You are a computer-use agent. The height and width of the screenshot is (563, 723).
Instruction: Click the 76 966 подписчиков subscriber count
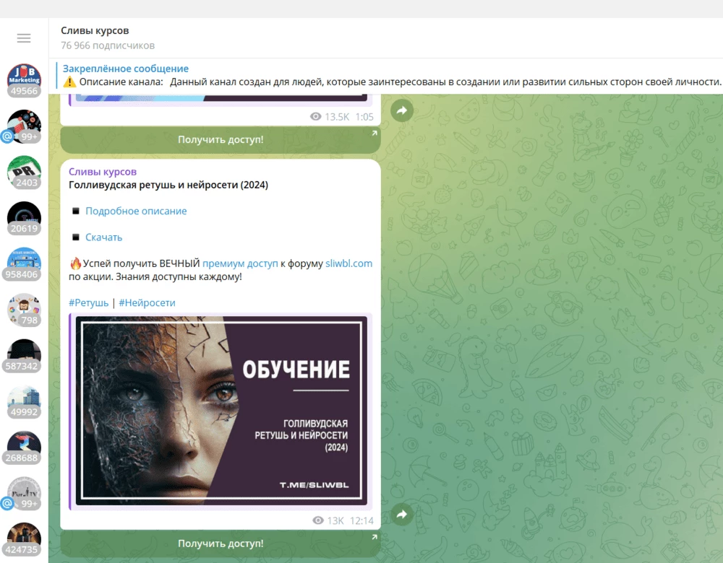[x=108, y=45]
